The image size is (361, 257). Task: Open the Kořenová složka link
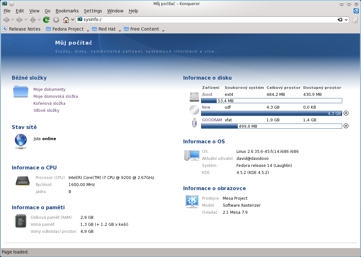pos(49,104)
